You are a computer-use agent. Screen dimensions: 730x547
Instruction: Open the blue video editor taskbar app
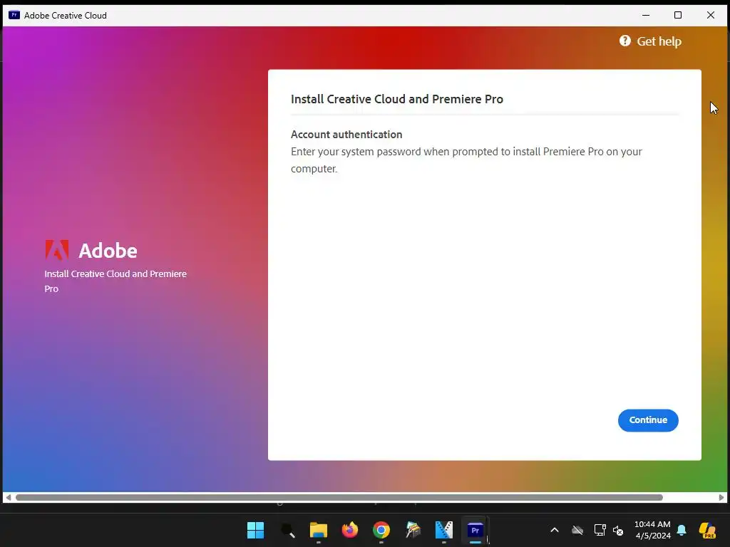(x=443, y=530)
